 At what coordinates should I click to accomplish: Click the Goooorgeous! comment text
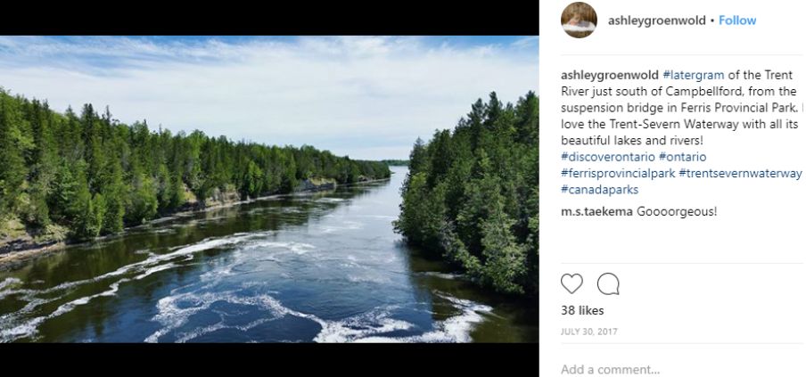point(677,212)
